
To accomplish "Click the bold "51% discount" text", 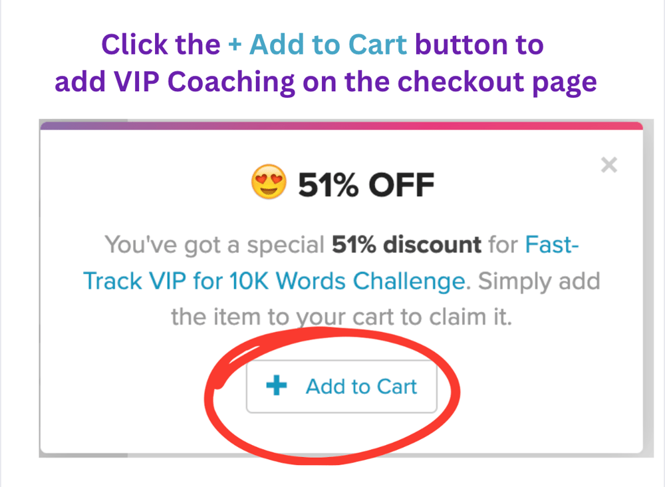I will point(406,245).
